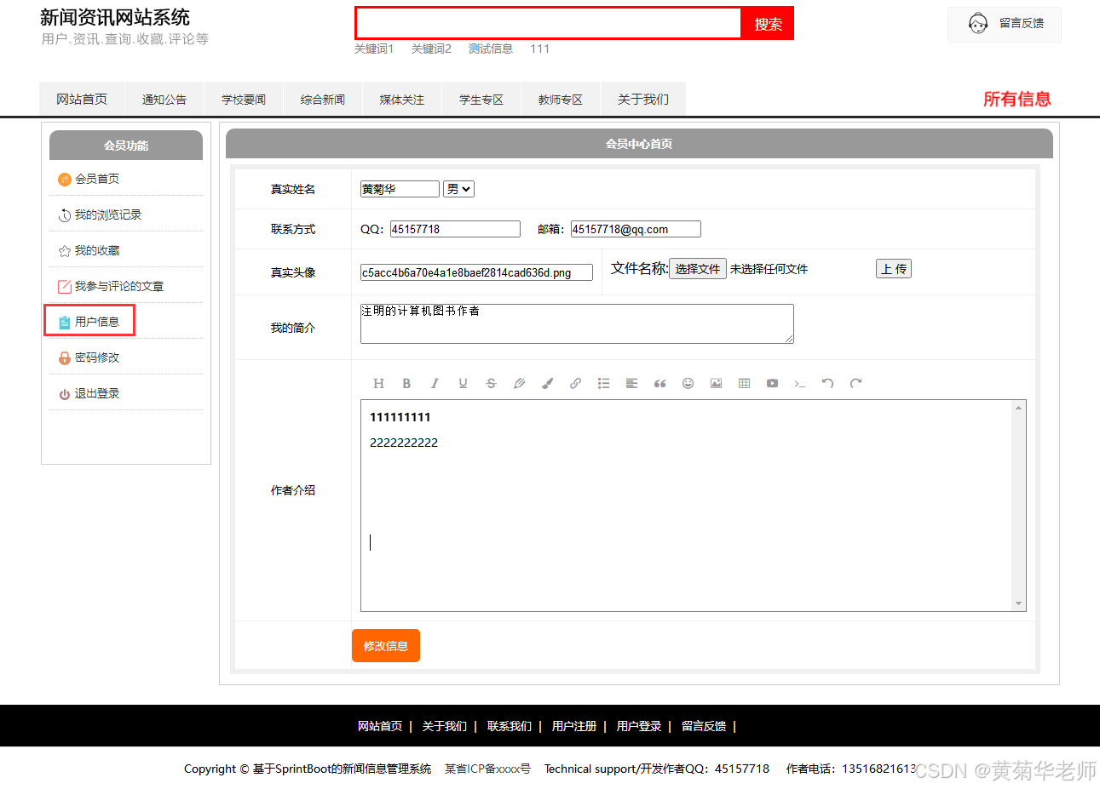Click footer link 留言反馈
The width and height of the screenshot is (1100, 789).
(x=704, y=726)
